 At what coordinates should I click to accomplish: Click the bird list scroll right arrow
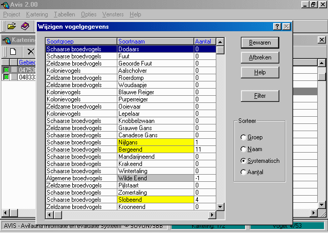(212, 215)
